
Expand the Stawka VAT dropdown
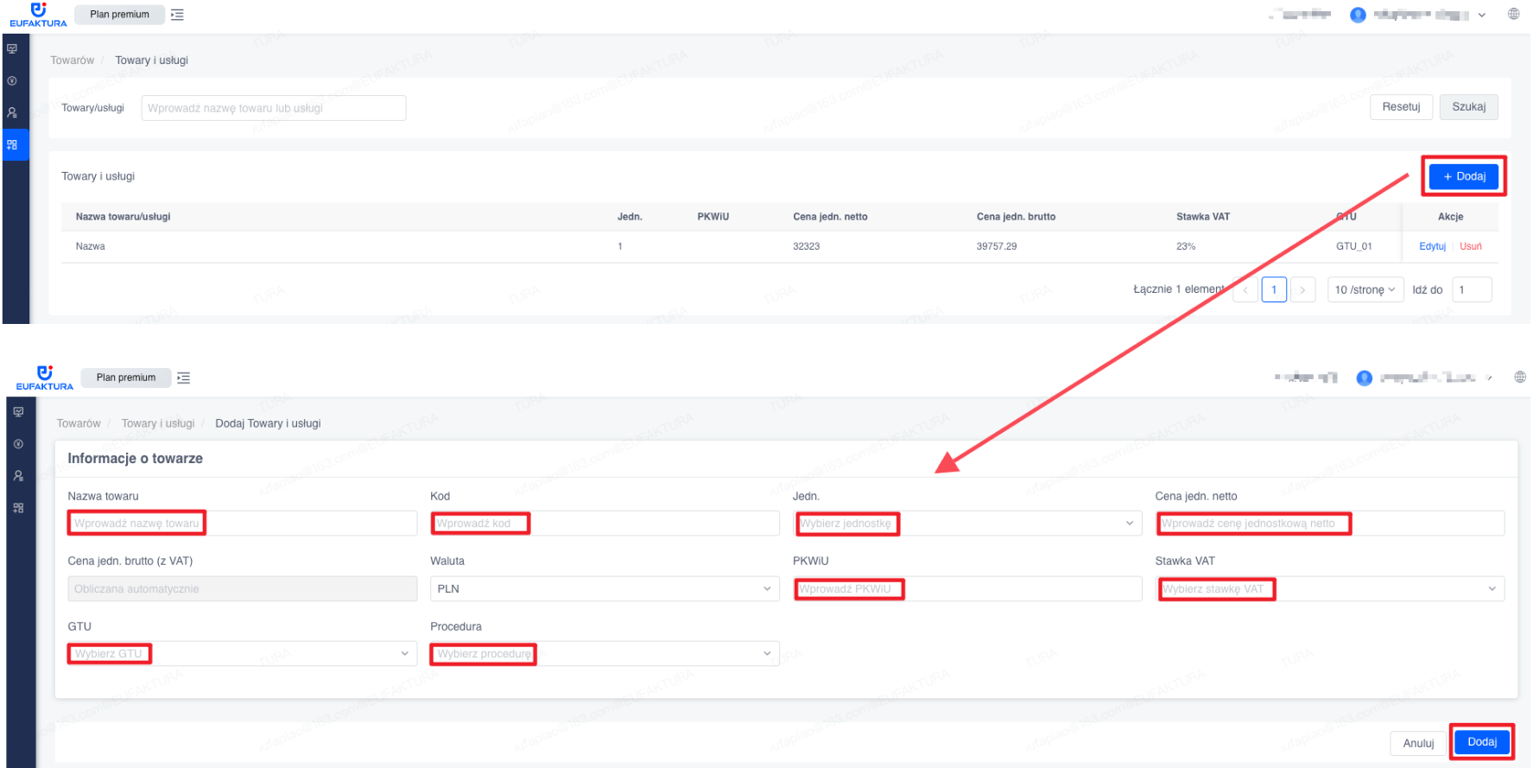(x=1330, y=589)
